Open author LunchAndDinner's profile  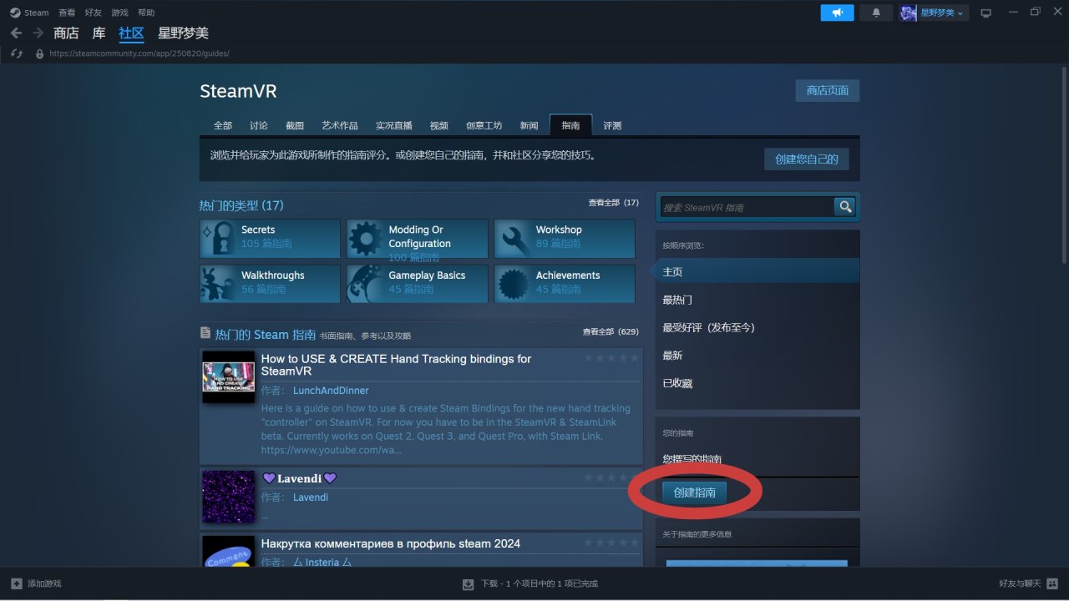(x=331, y=391)
